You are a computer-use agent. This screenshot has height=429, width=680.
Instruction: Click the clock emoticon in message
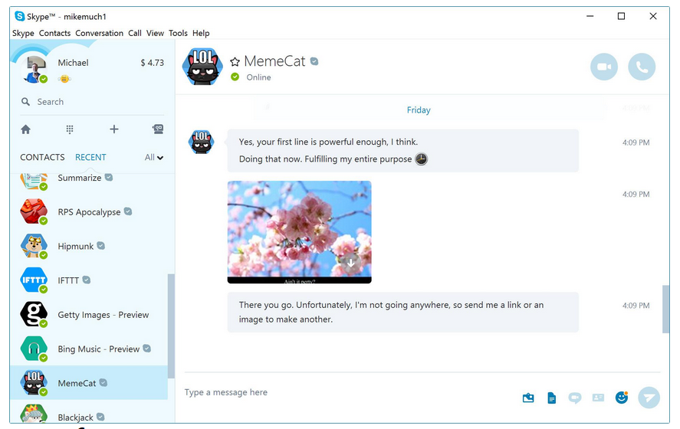[x=421, y=159]
